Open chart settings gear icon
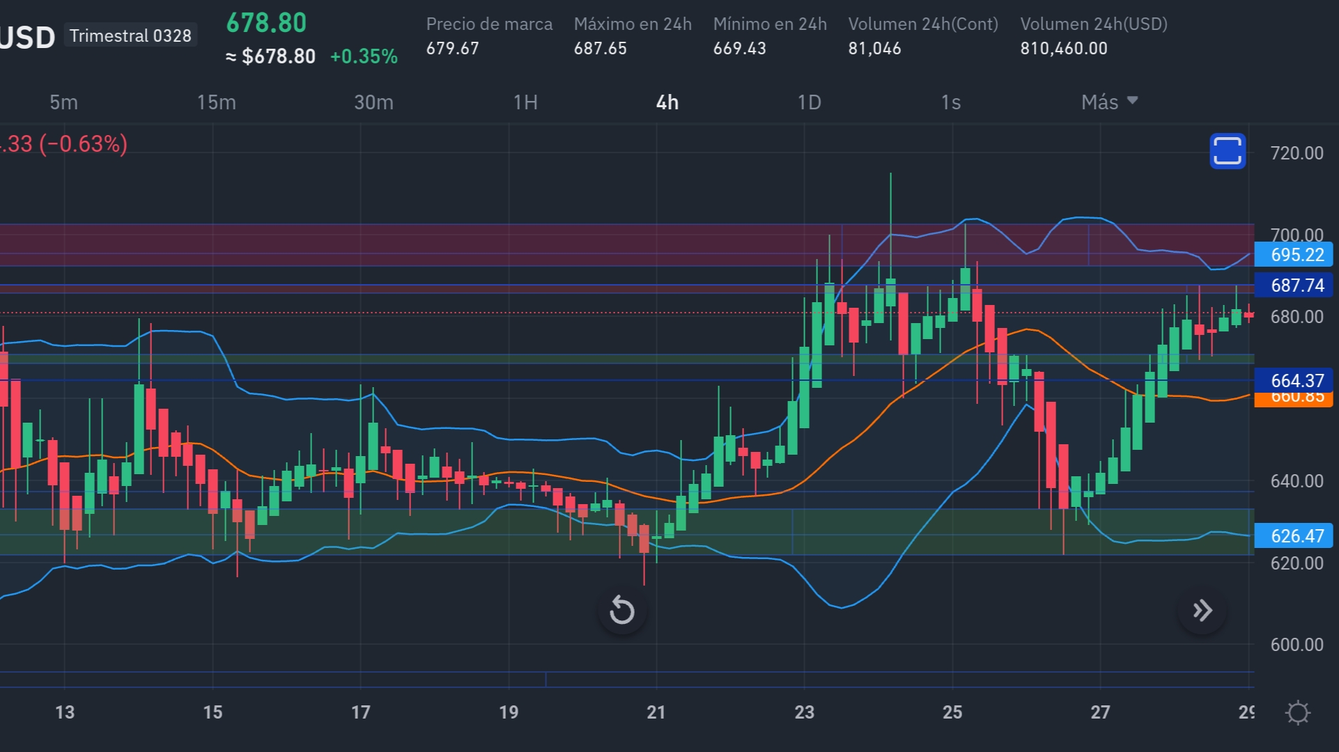 (x=1297, y=713)
